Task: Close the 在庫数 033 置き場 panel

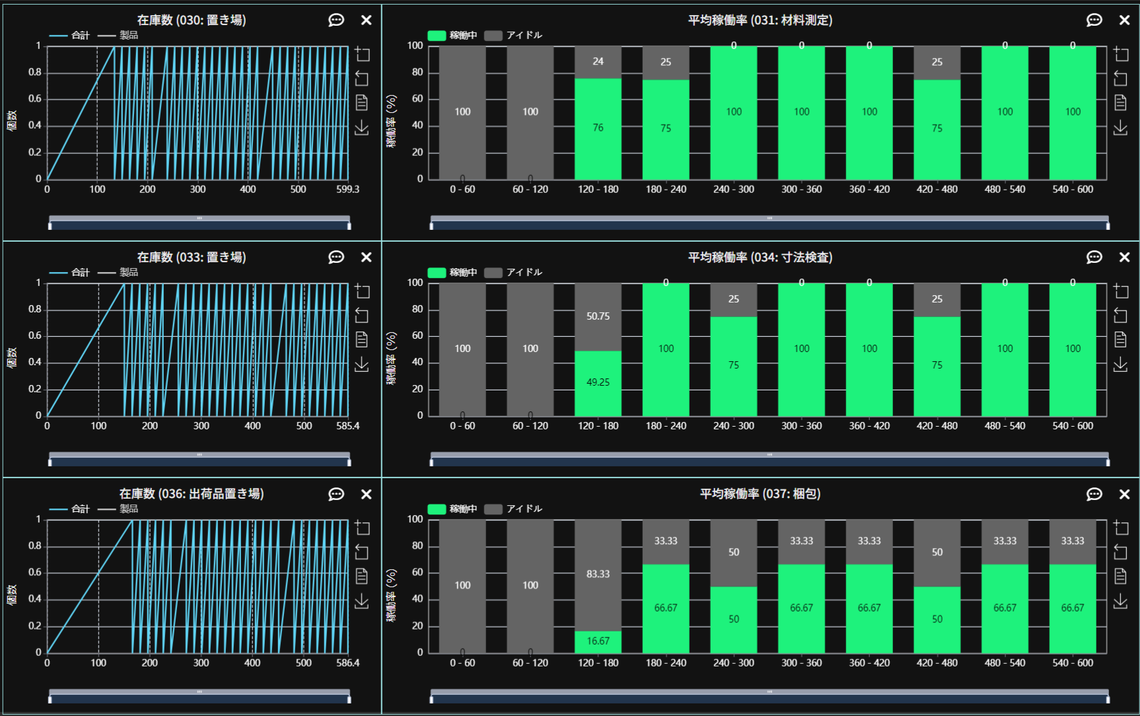Action: [367, 258]
